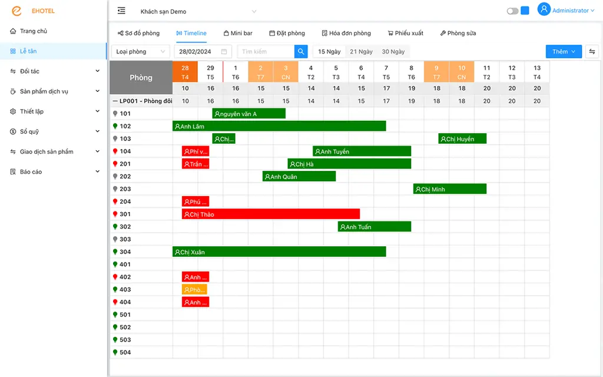Click the red pin icon of room 104

click(x=115, y=151)
